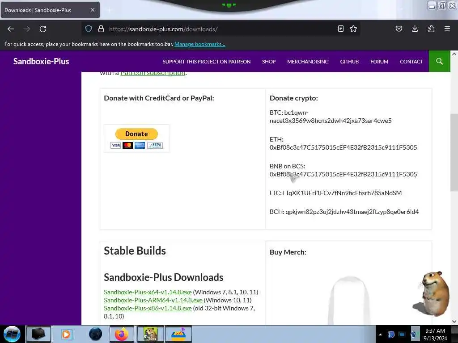Open the Forum menu item
This screenshot has width=458, height=343.
379,62
